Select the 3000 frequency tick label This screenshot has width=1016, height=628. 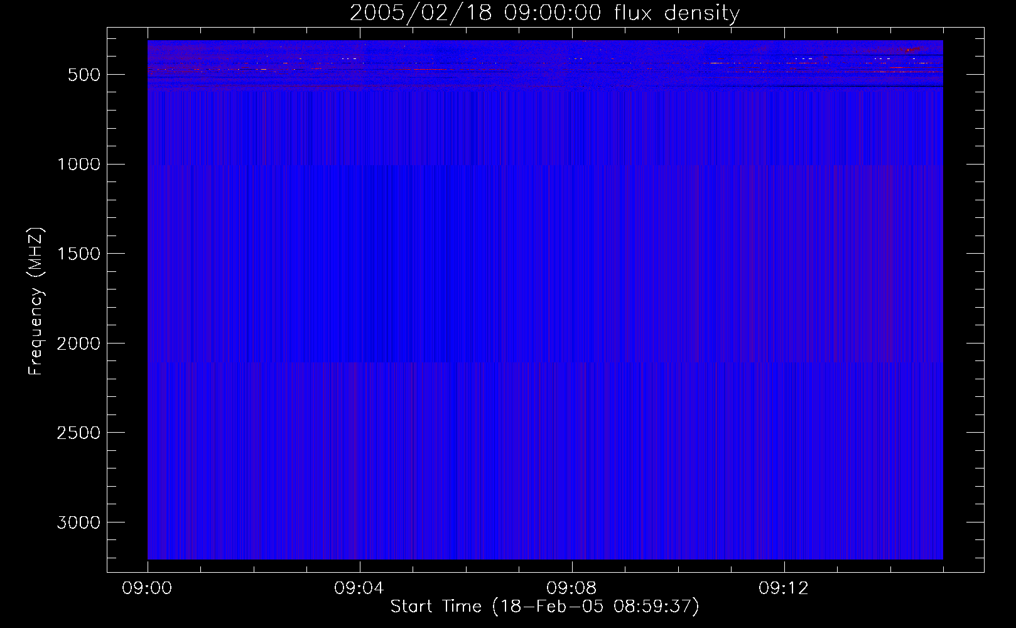78,523
